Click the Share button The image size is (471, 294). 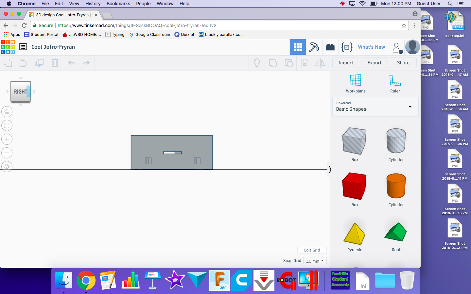(x=403, y=63)
